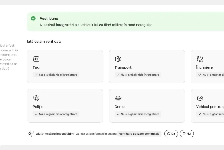Image resolution: width=224 pixels, height=150 pixels.
Task: Click the Demo car icon
Action: coord(118,98)
